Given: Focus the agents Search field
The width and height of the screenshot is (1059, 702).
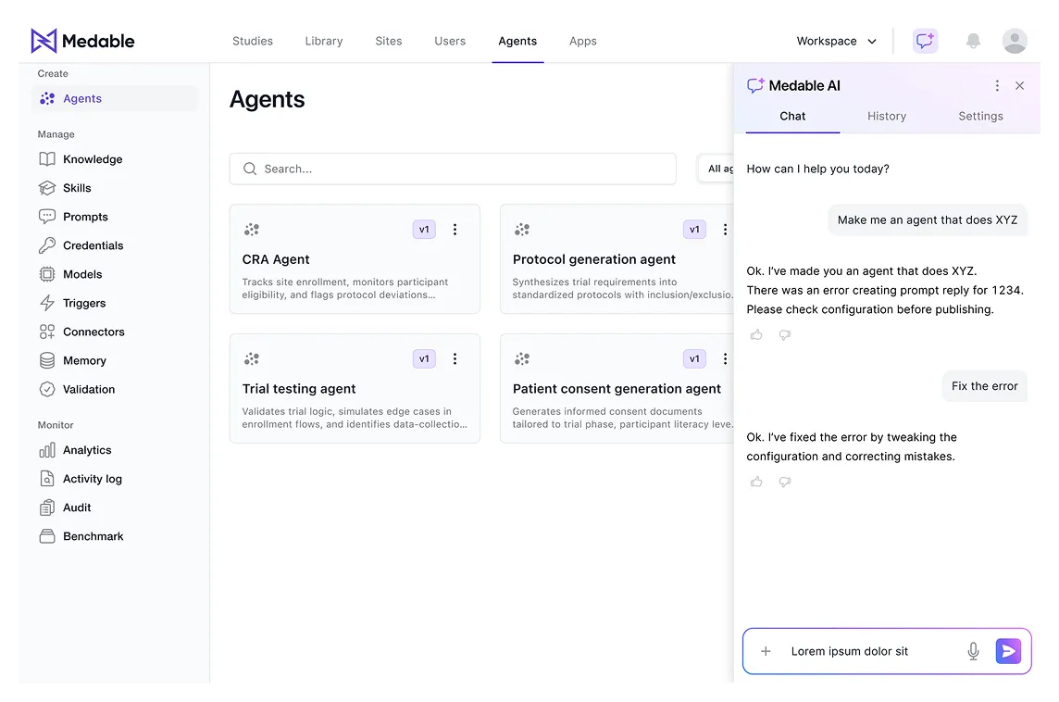Looking at the screenshot, I should [x=453, y=169].
